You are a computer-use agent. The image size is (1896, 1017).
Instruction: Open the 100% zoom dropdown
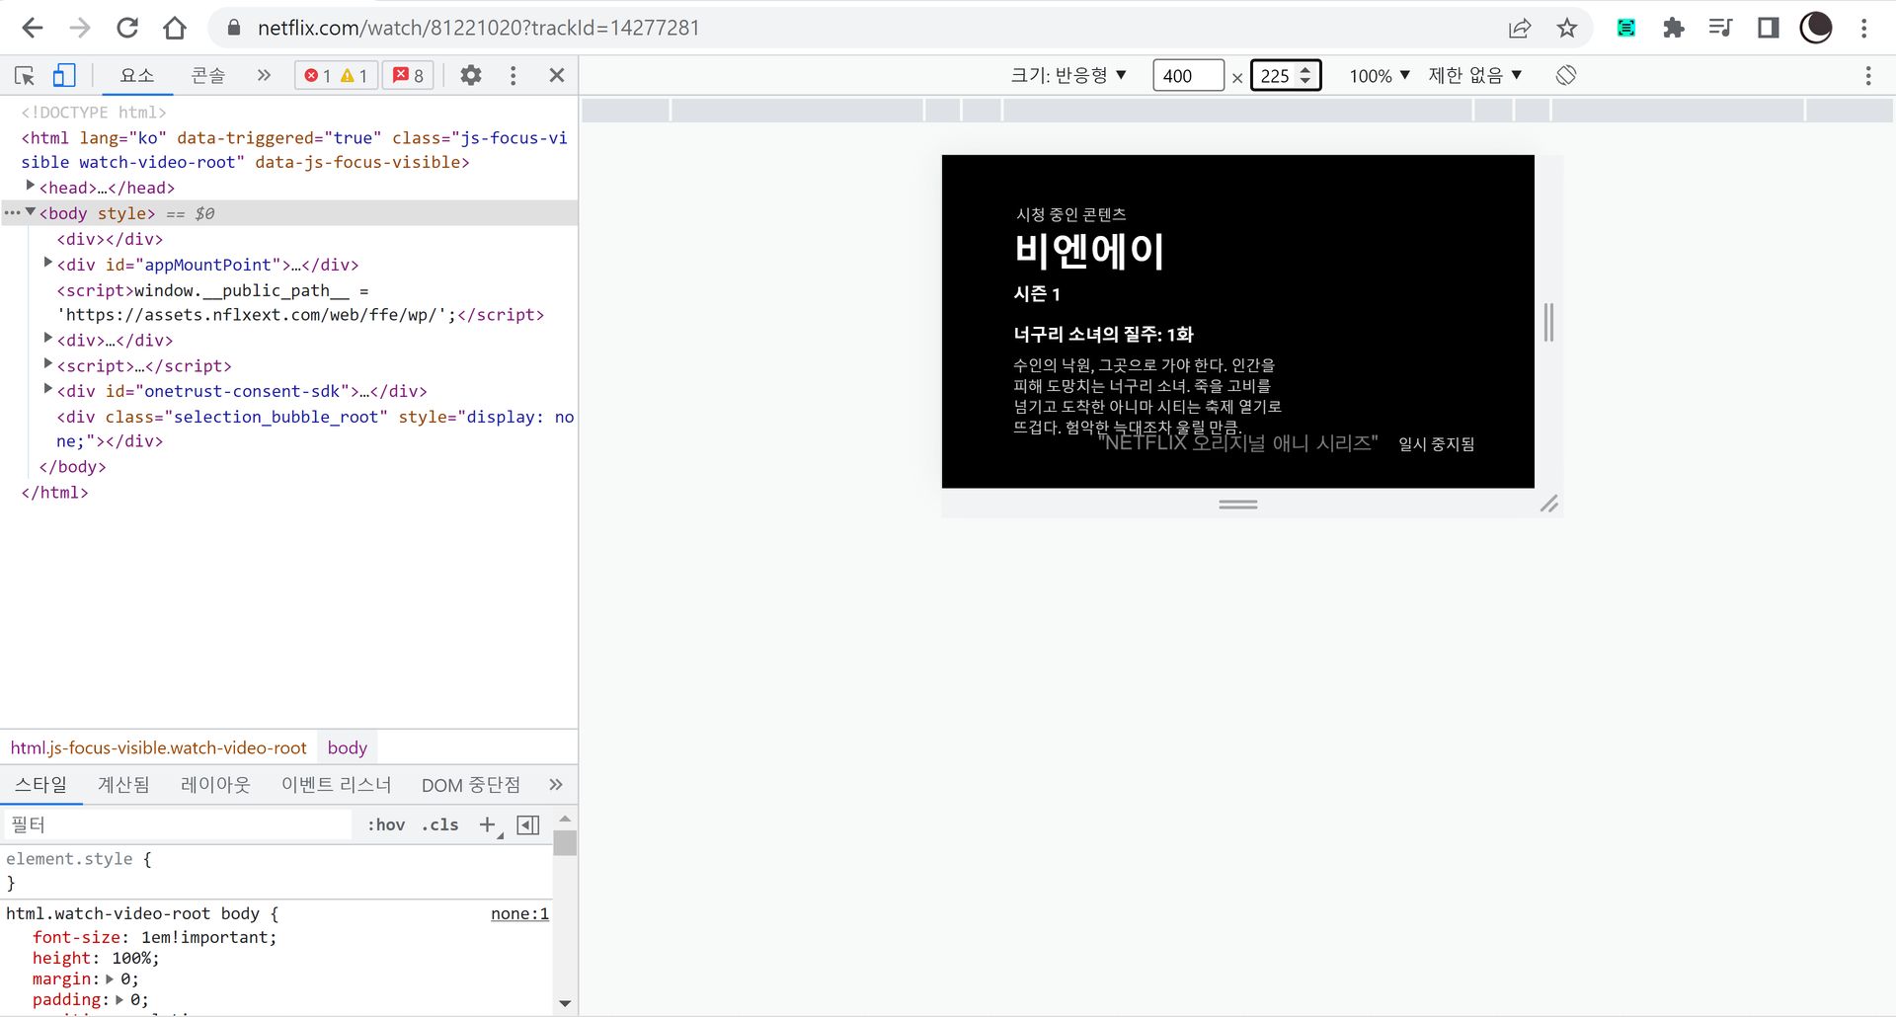click(1380, 75)
